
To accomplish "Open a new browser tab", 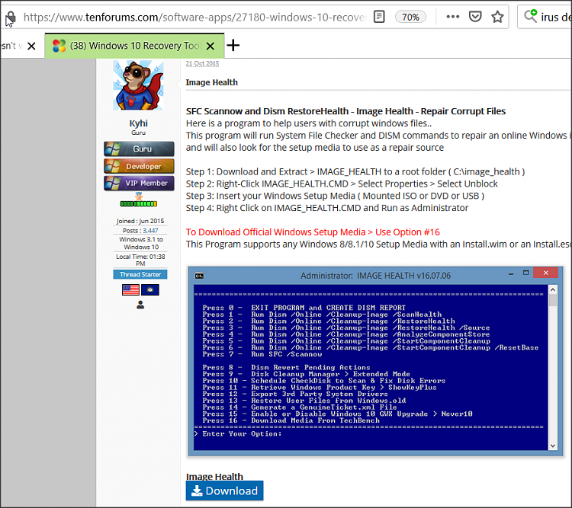I will pos(233,46).
